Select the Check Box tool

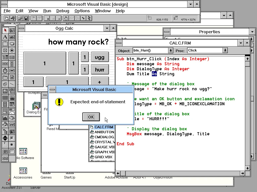(5, 50)
